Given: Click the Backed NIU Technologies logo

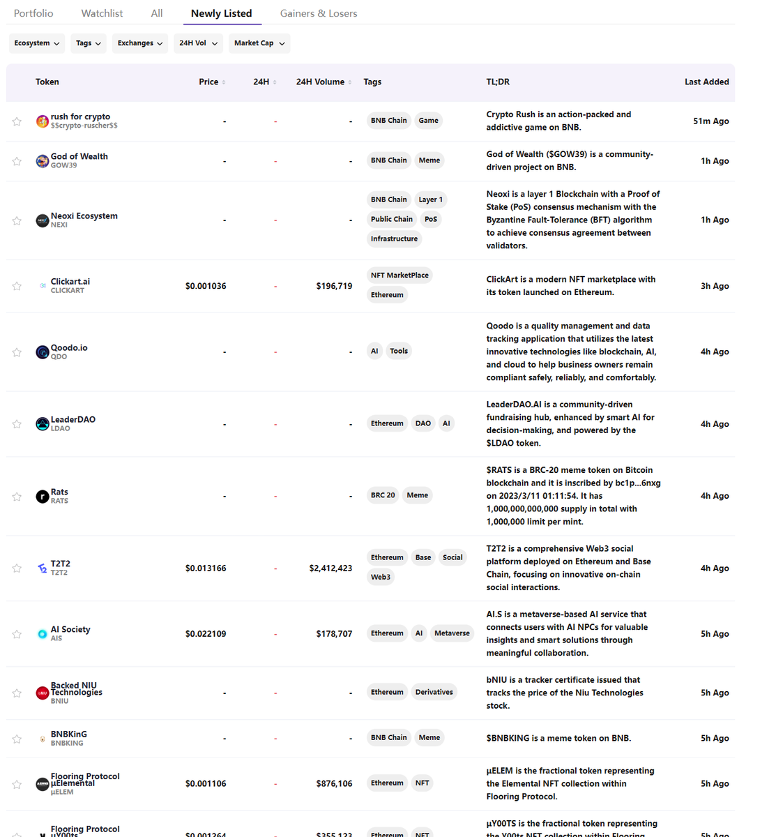Looking at the screenshot, I should (x=43, y=693).
